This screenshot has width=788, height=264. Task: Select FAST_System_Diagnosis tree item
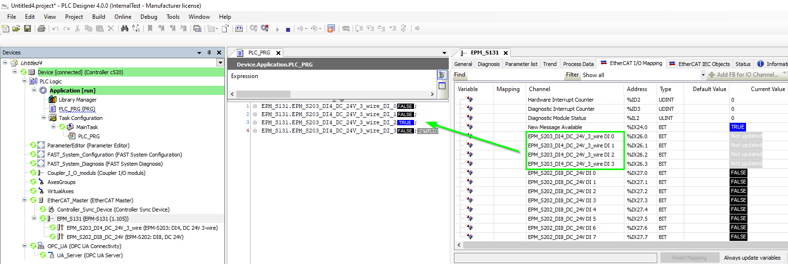[x=105, y=163]
